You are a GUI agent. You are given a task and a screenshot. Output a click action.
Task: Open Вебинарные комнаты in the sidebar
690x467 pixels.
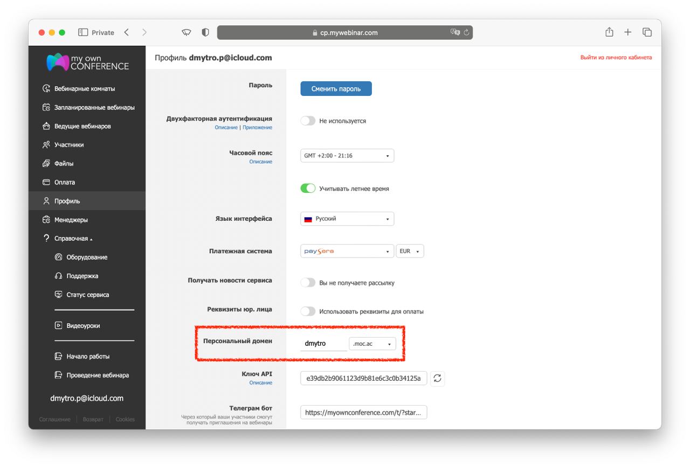click(x=85, y=89)
